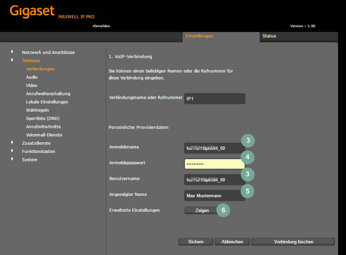Viewport: 346px width, 255px height.
Task: Switch to the Status tab
Action: pos(269,36)
